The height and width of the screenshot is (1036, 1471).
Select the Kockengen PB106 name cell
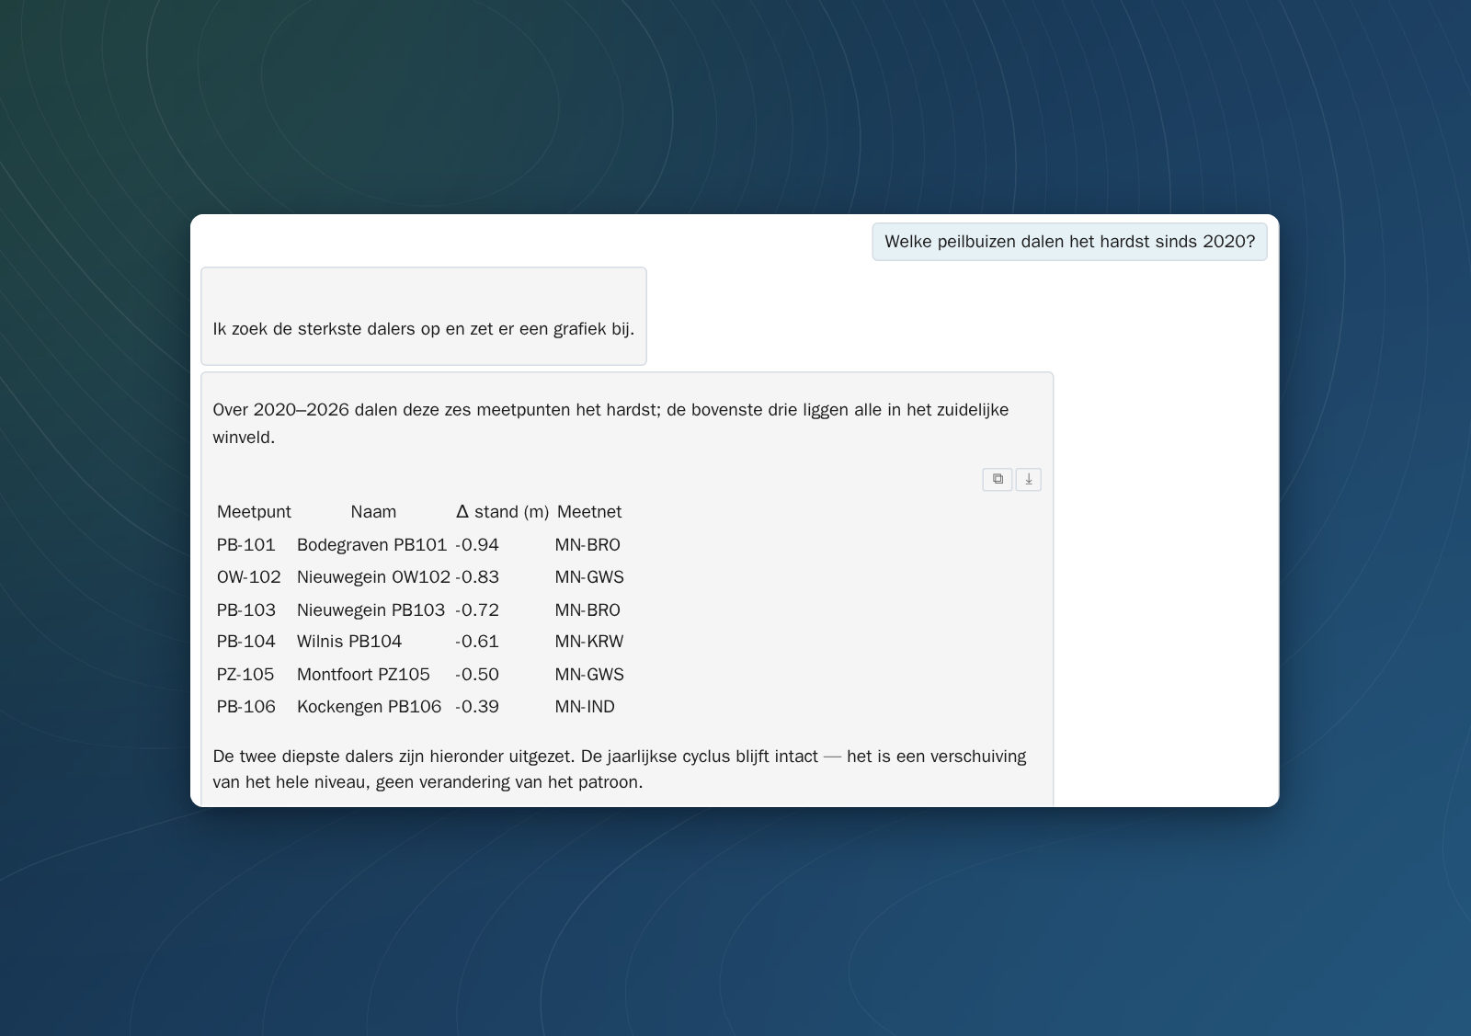tap(369, 707)
